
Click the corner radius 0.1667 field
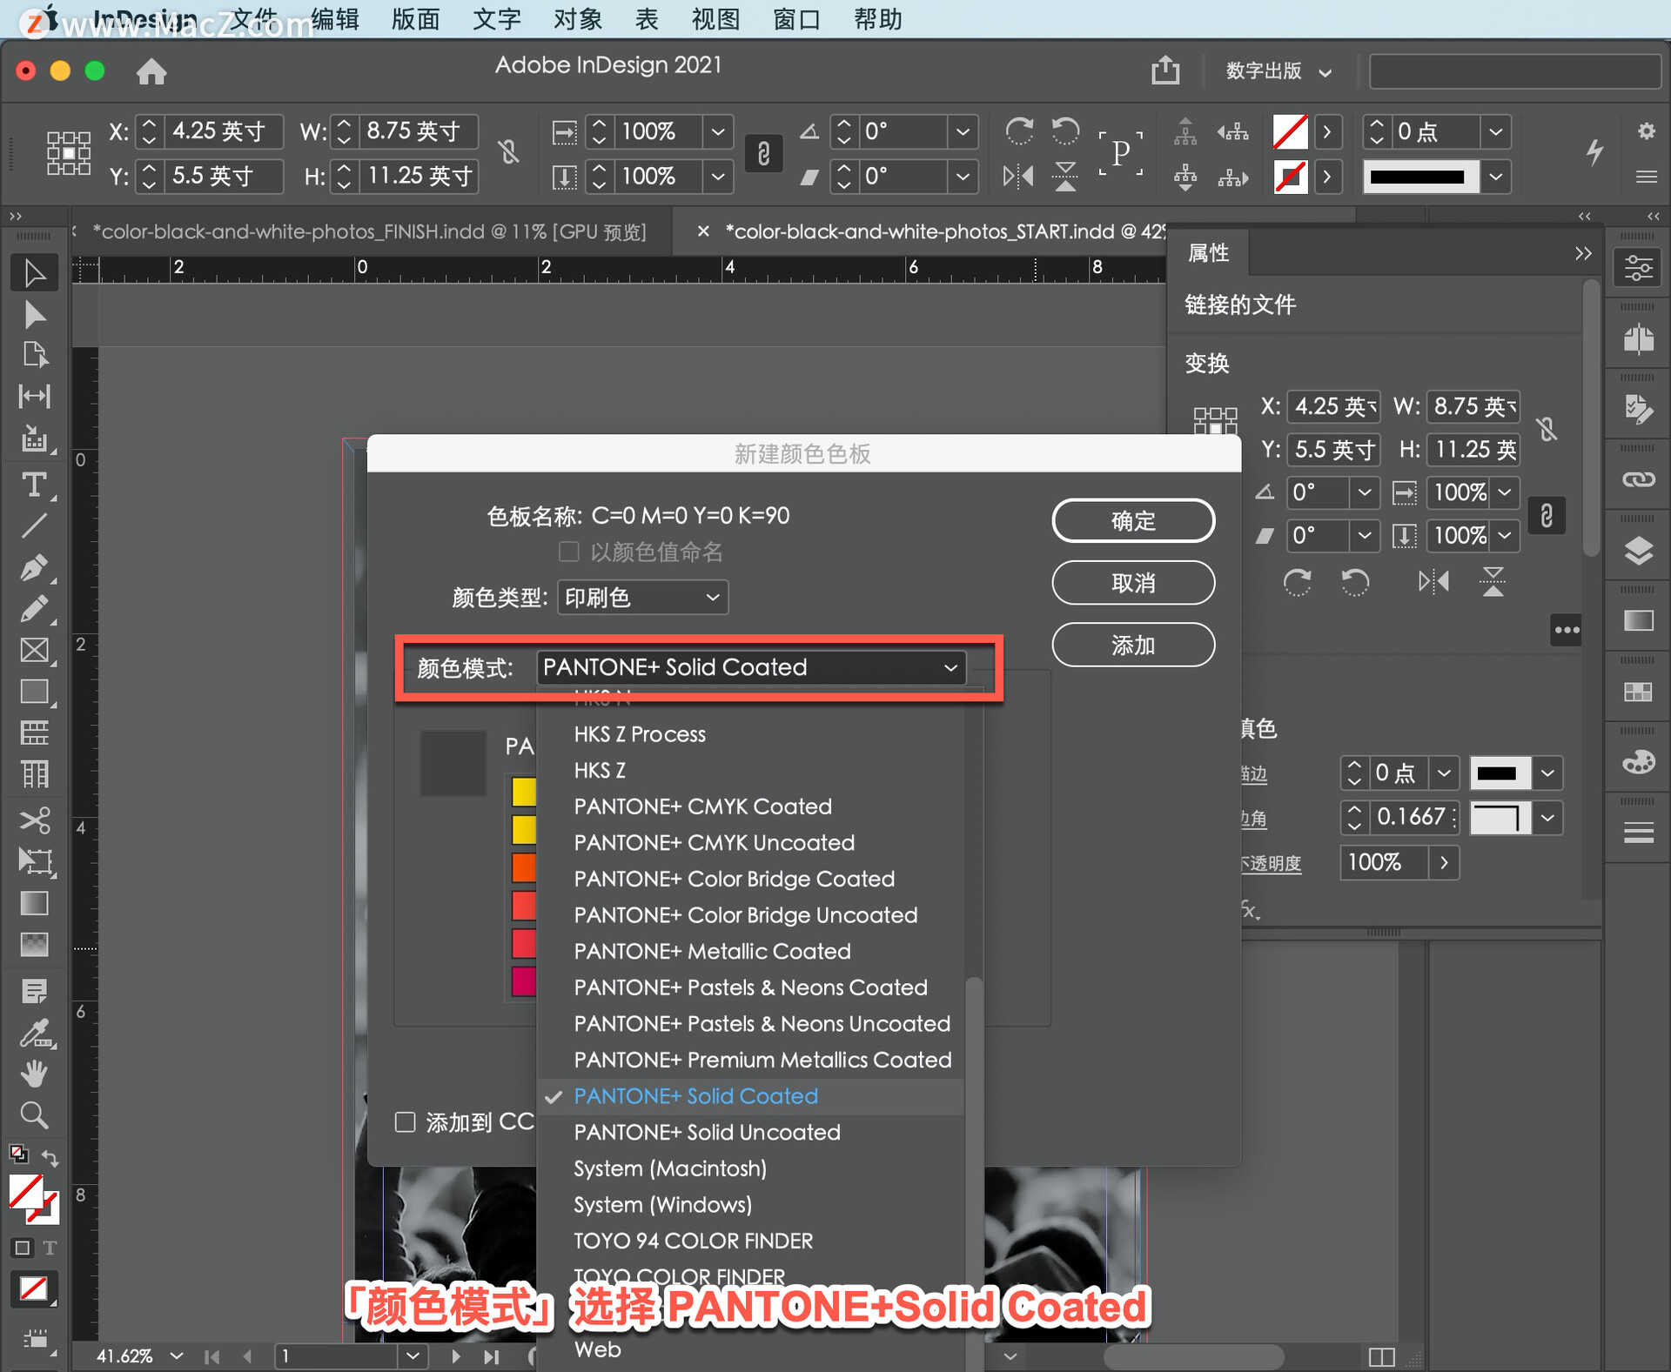pos(1413,817)
